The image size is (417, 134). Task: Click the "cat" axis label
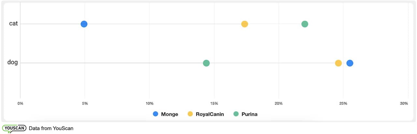coord(13,24)
